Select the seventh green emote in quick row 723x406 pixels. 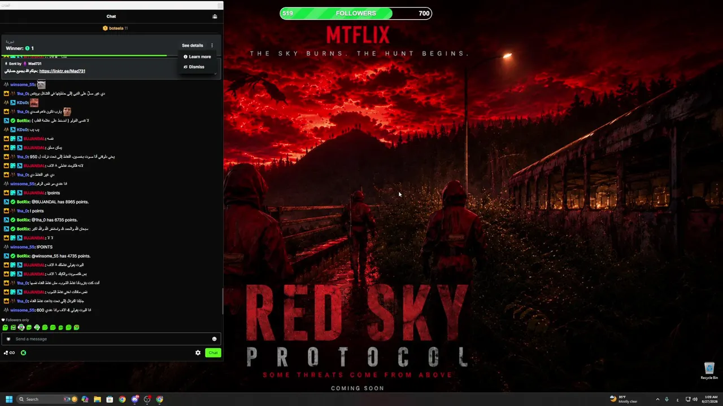coord(53,328)
